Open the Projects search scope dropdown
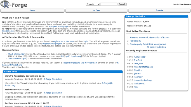The width and height of the screenshot is (191, 107). [93, 4]
